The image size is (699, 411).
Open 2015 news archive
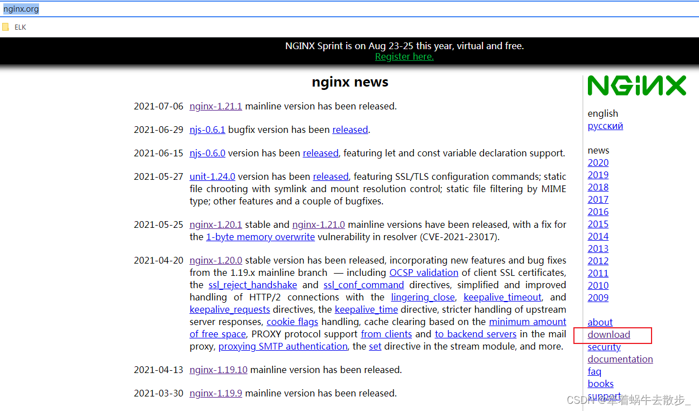click(598, 224)
